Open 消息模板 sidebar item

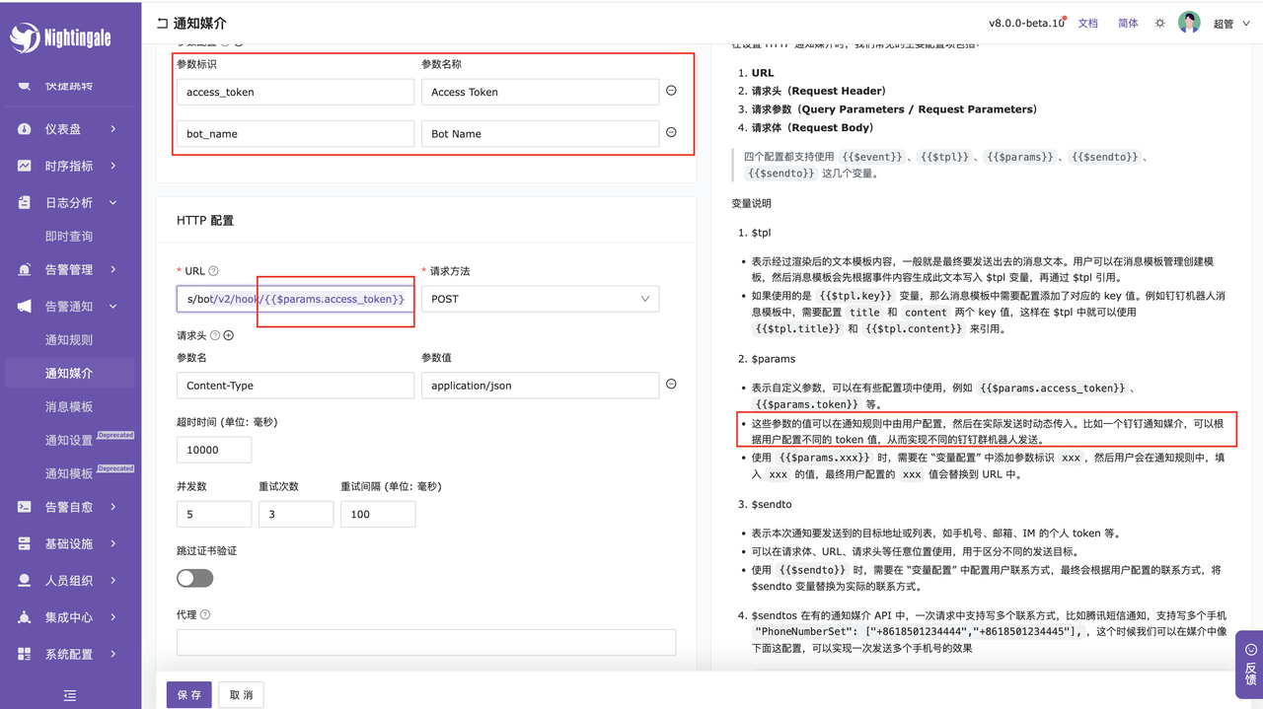(x=69, y=406)
